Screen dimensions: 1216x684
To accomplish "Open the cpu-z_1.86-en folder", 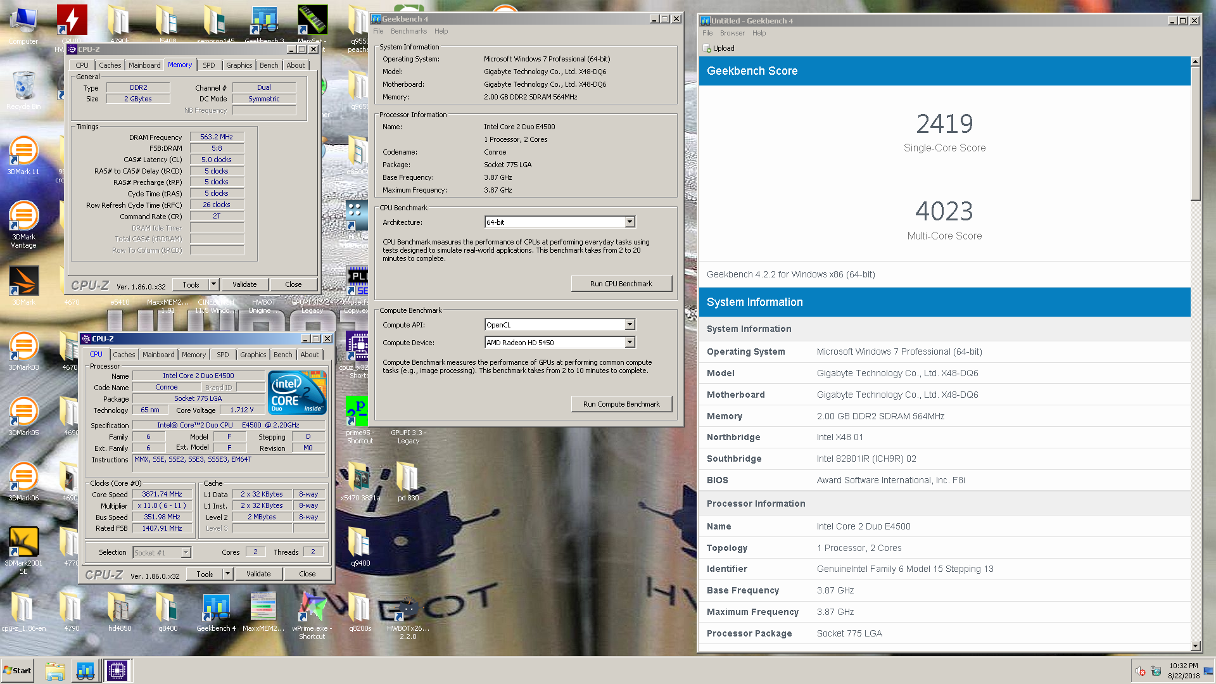I will tap(23, 612).
